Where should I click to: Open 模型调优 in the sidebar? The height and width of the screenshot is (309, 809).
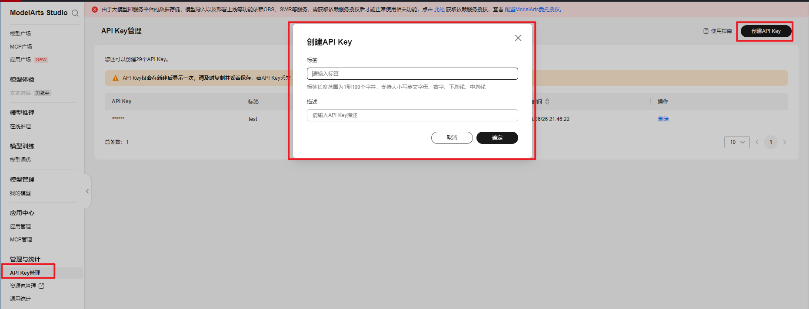(20, 160)
